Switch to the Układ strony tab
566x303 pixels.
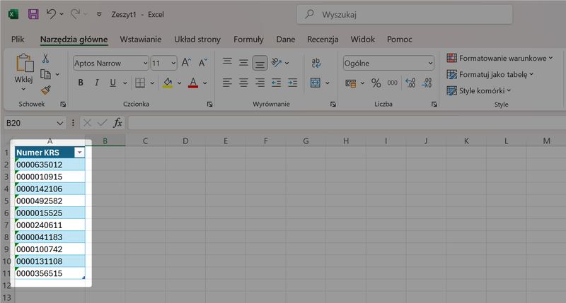pyautogui.click(x=197, y=40)
